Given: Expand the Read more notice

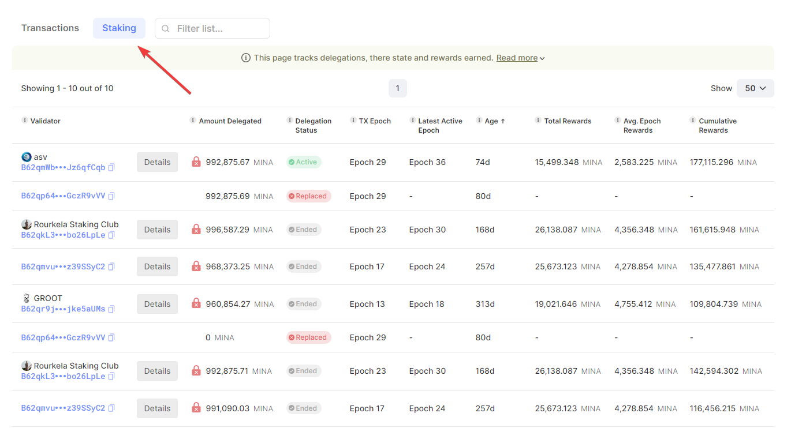Looking at the screenshot, I should click(520, 58).
